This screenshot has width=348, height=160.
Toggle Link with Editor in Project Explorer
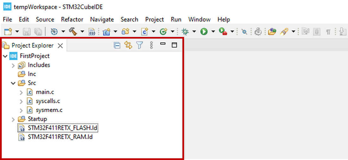(x=128, y=45)
